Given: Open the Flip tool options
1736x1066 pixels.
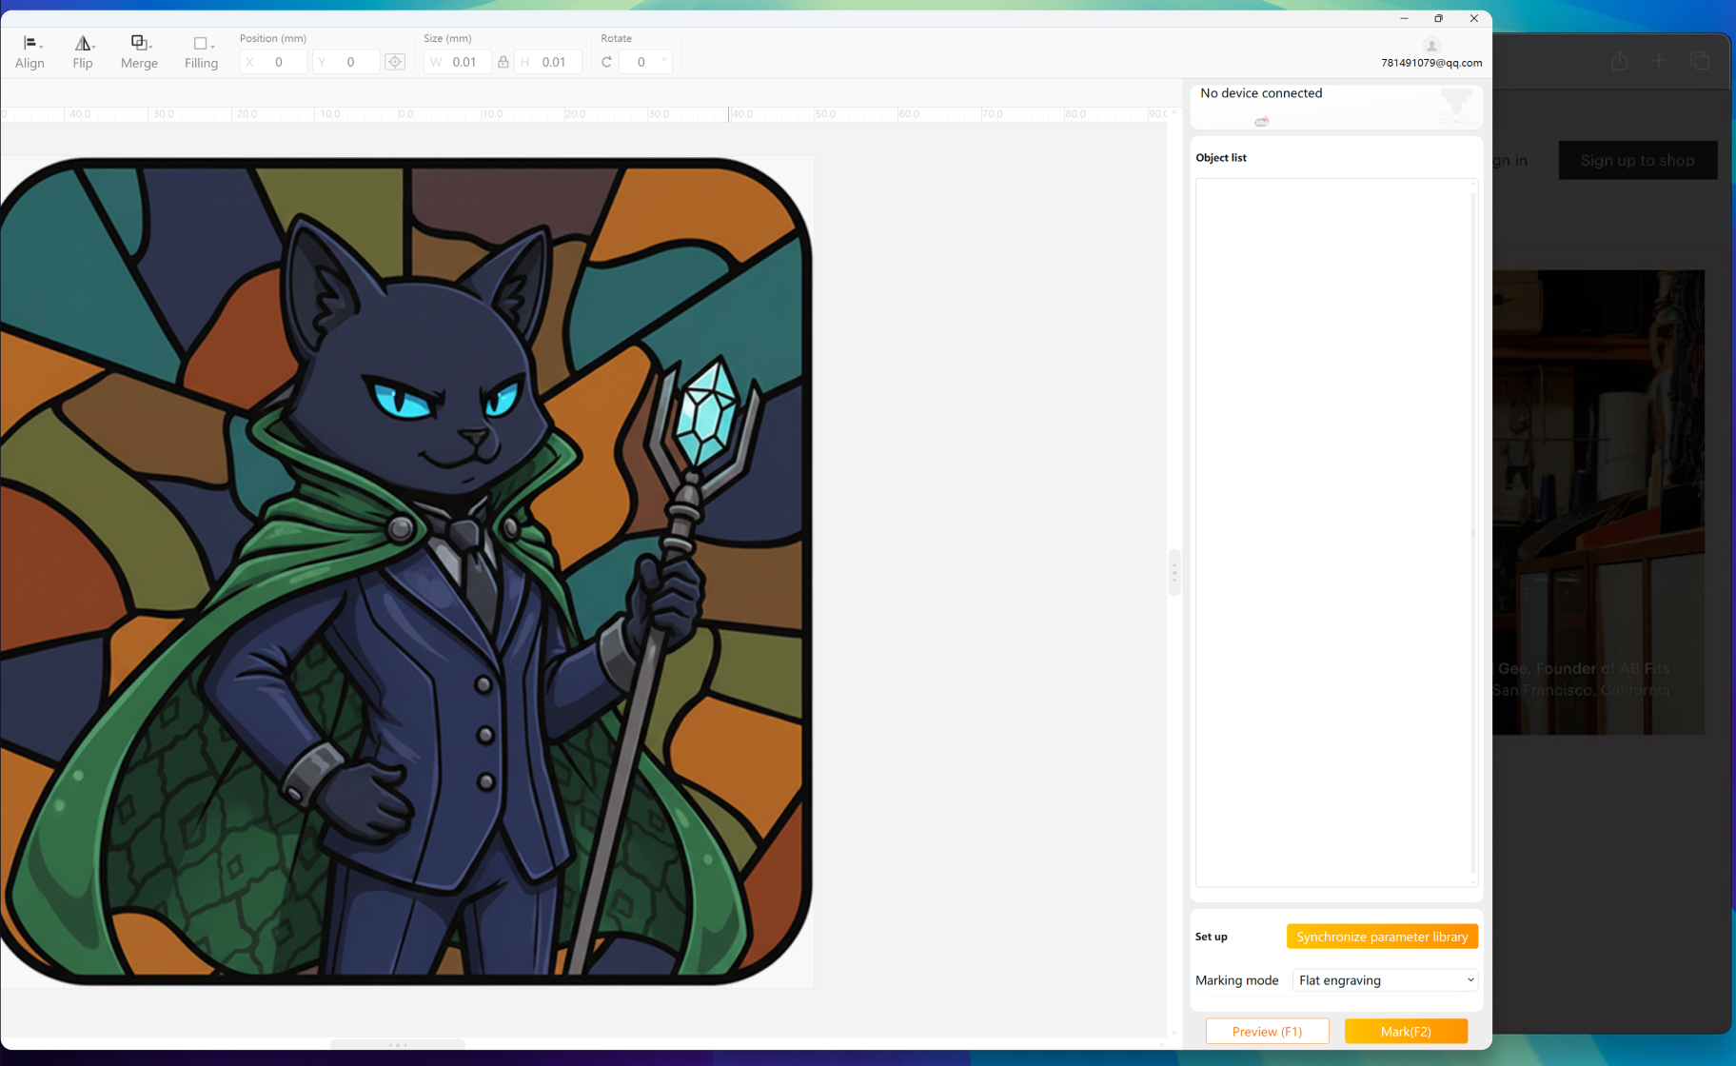Looking at the screenshot, I should point(83,52).
